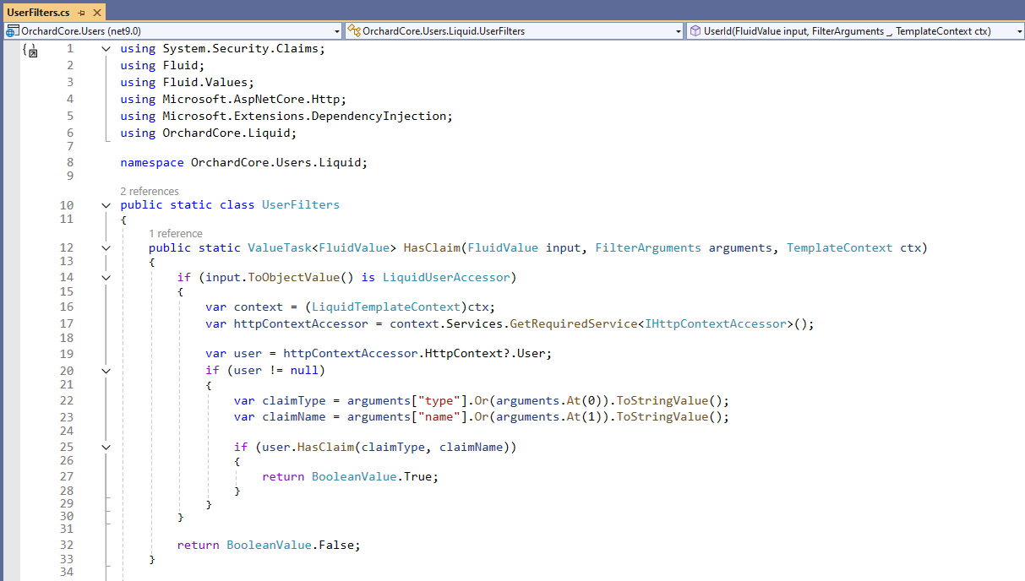Image resolution: width=1025 pixels, height=581 pixels.
Task: Click 'ValueTask' return type on line 12
Action: pyautogui.click(x=280, y=247)
